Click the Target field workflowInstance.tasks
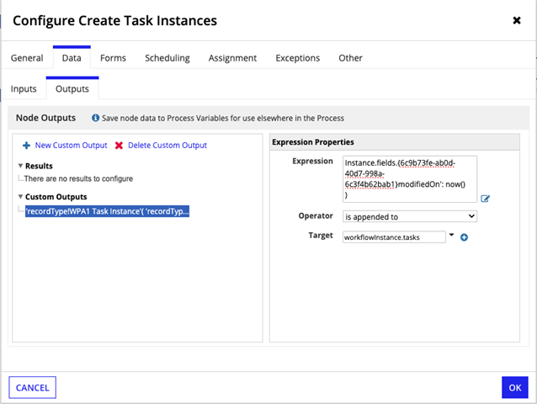 pos(394,237)
